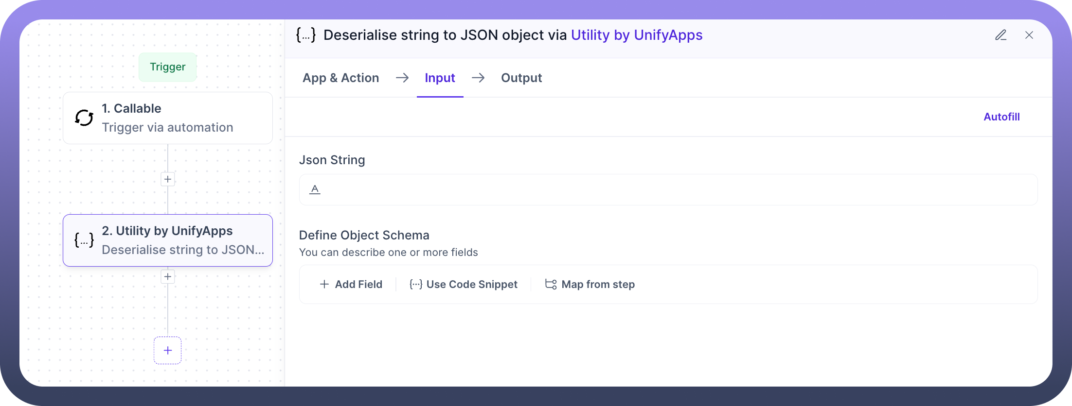This screenshot has width=1072, height=406.
Task: Close the step configuration panel
Action: (1029, 35)
